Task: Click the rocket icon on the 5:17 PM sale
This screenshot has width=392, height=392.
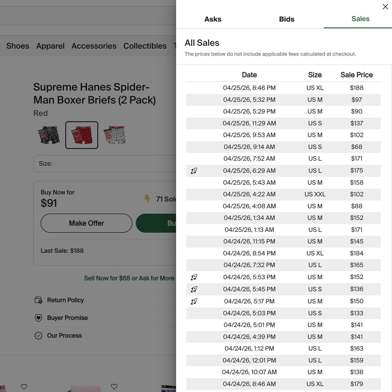Action: pos(194,301)
